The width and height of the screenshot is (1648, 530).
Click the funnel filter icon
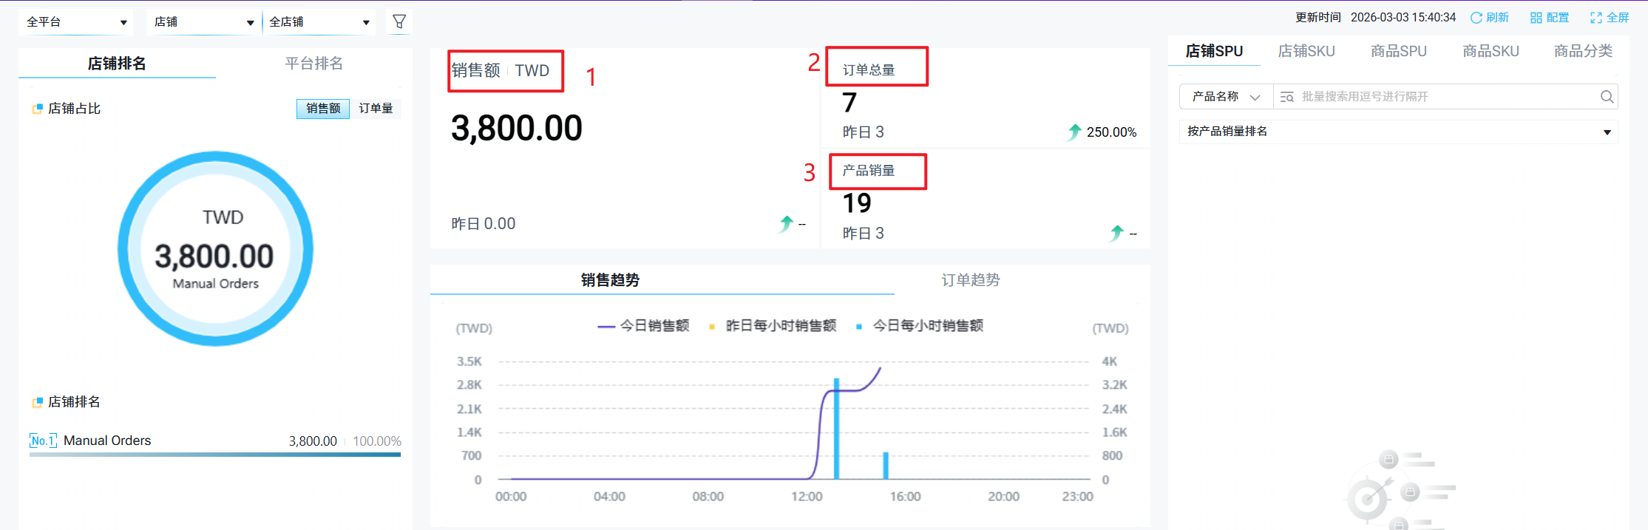[399, 22]
